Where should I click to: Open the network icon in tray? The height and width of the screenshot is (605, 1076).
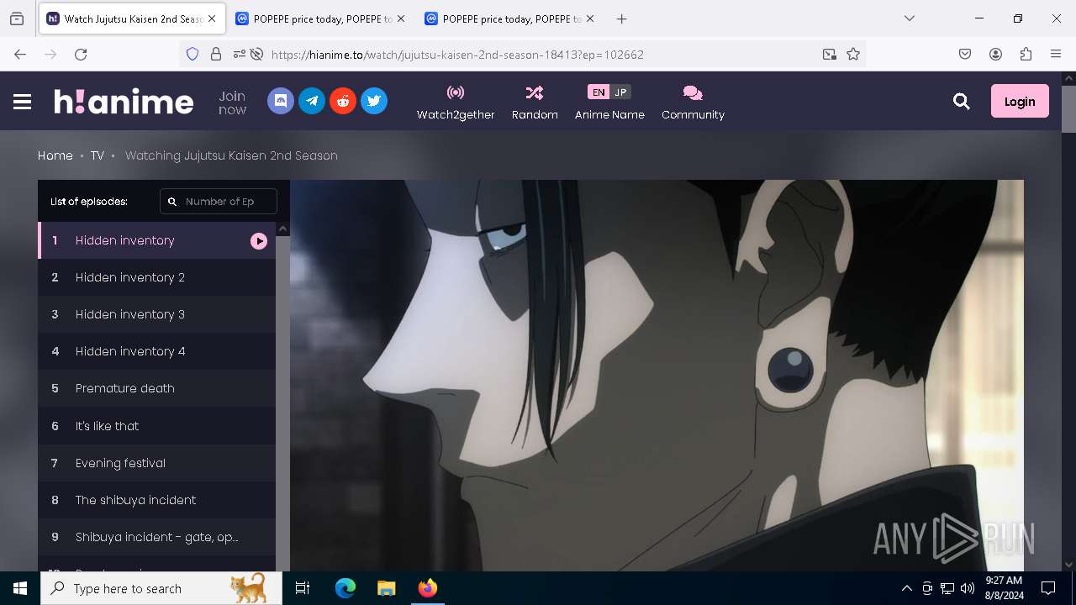tap(947, 588)
